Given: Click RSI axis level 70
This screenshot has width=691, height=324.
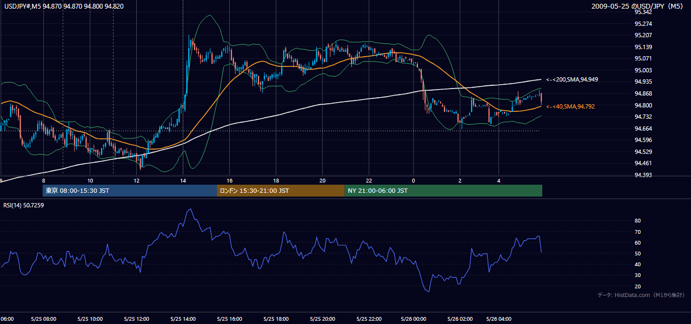Looking at the screenshot, I should (x=637, y=232).
